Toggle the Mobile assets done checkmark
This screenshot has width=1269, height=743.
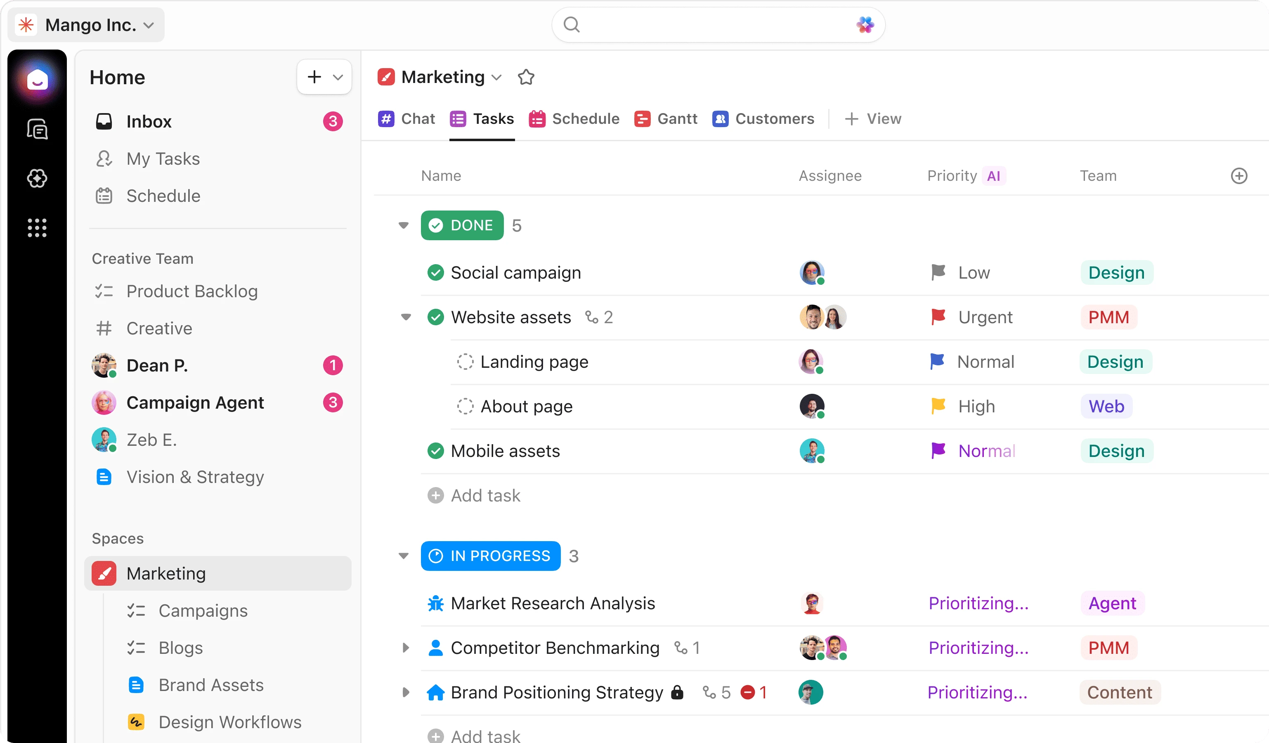(436, 451)
